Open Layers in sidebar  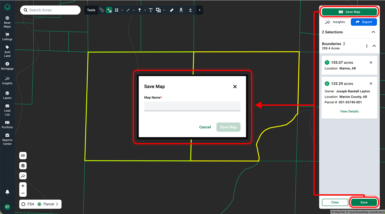pyautogui.click(x=7, y=95)
